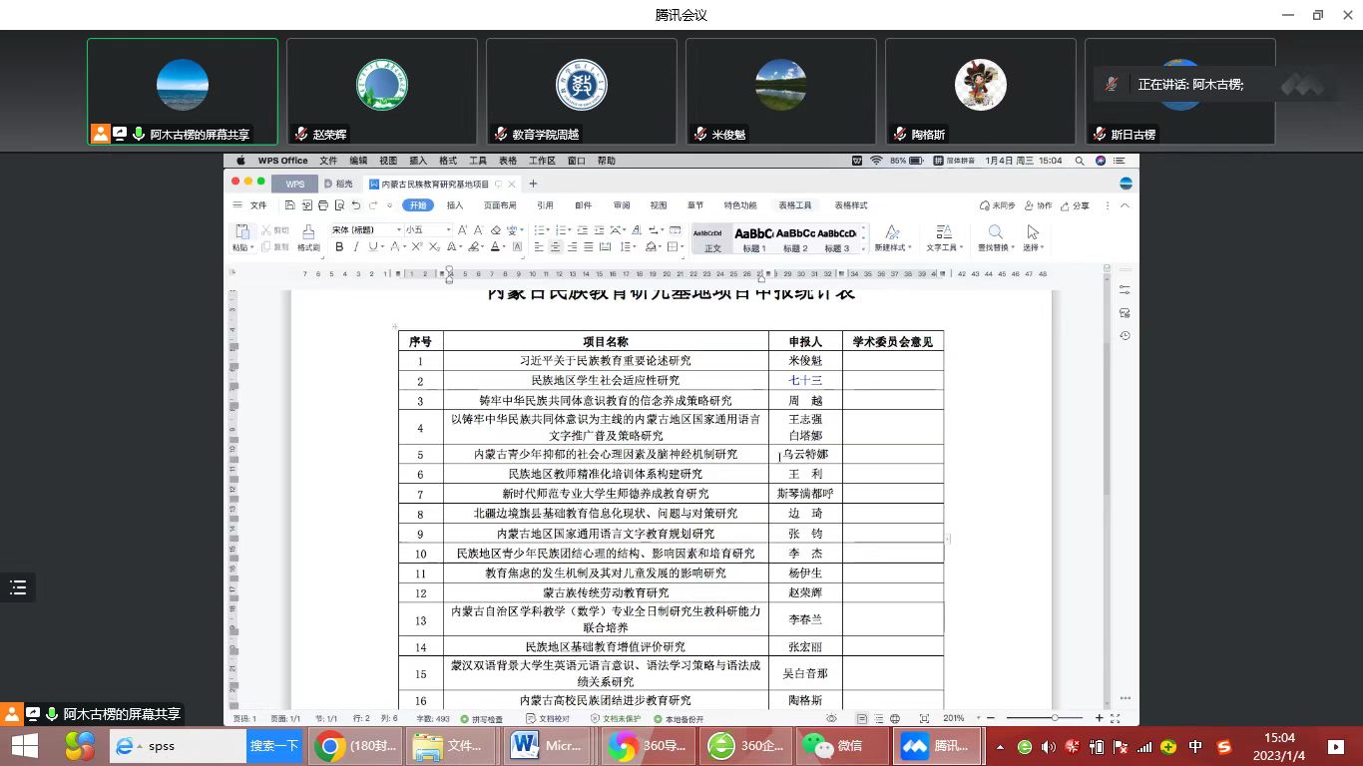Screen dimensions: 1363x766
Task: Click the zoom slider in status bar
Action: click(x=1053, y=718)
